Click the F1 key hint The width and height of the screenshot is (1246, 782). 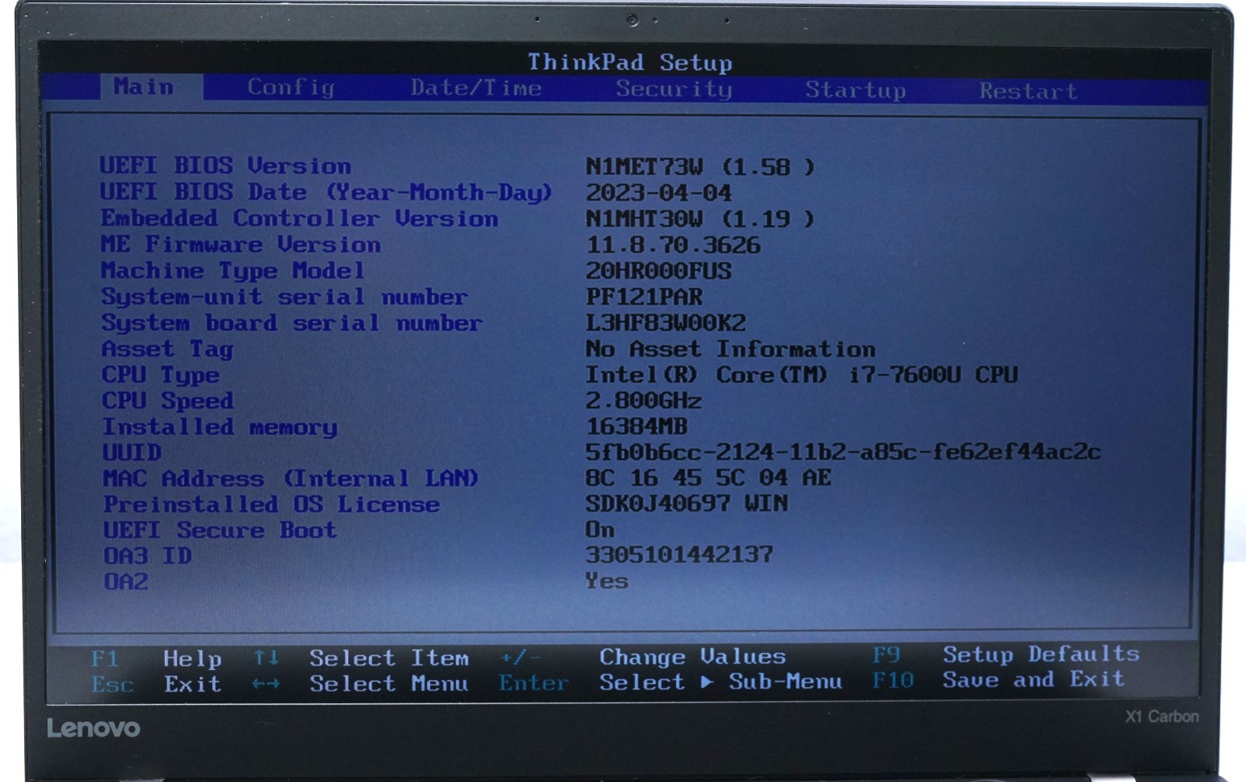pos(105,659)
